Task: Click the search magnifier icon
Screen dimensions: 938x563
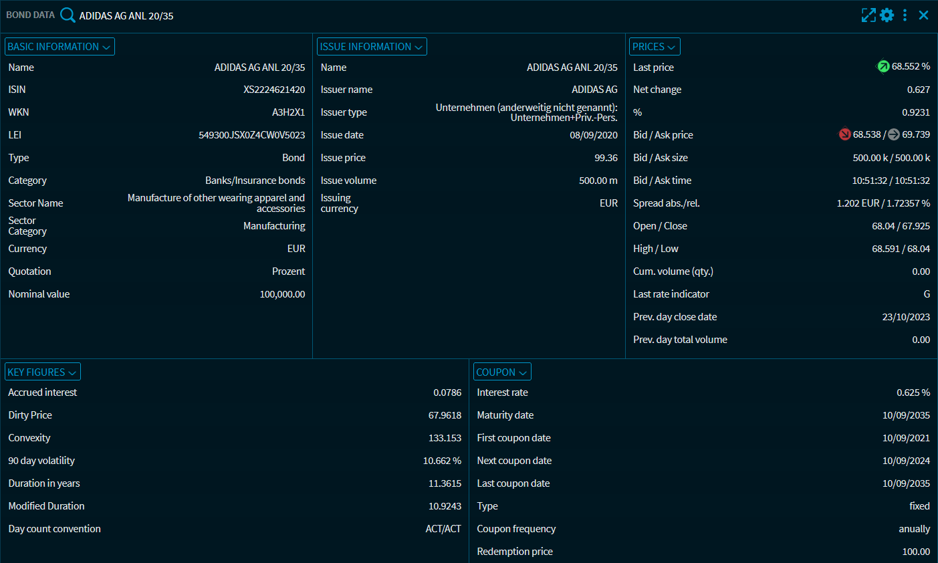Action: tap(68, 15)
